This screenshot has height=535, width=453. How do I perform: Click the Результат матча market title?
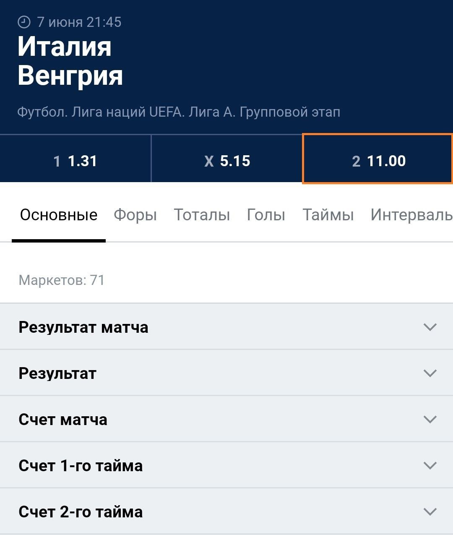click(x=83, y=327)
